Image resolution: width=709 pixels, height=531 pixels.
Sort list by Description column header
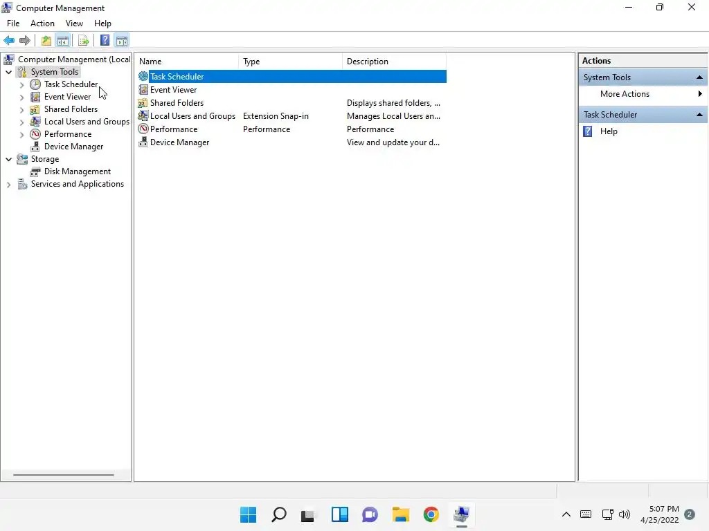[x=394, y=62]
